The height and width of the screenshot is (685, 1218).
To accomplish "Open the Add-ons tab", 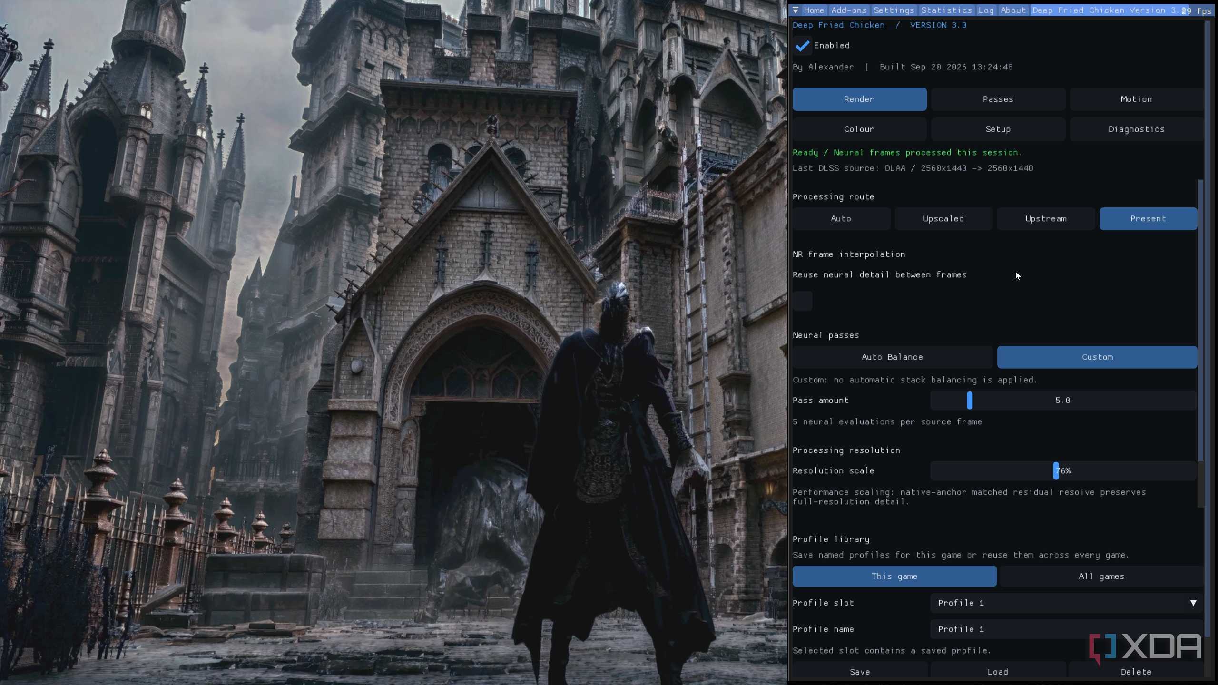I will point(849,10).
